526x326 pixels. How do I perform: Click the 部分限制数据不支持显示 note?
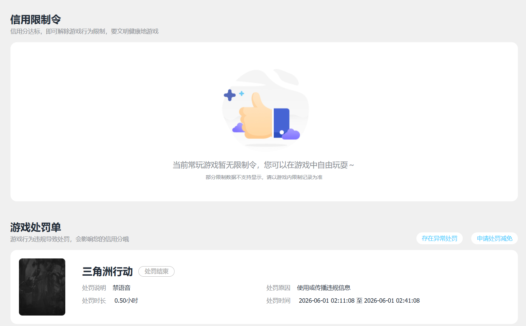pos(264,177)
